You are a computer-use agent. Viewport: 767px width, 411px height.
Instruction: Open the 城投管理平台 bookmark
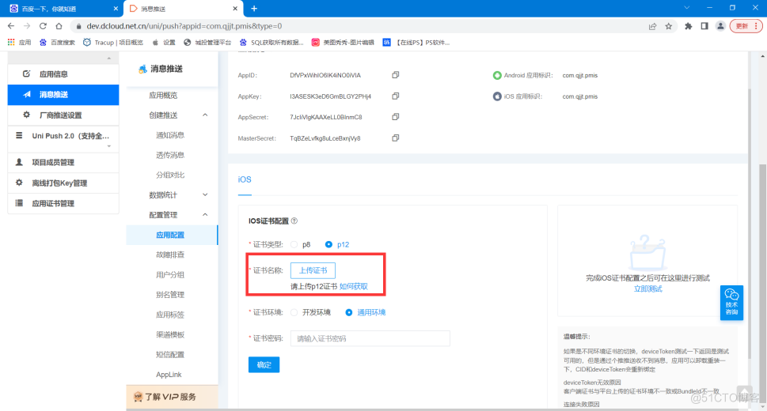[207, 43]
